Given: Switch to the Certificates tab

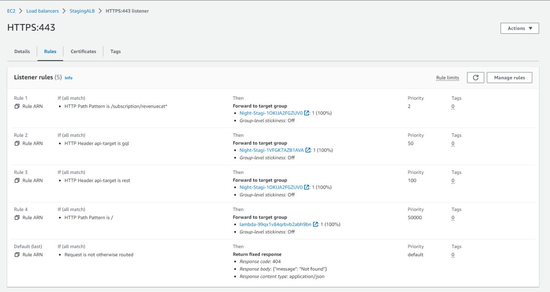Looking at the screenshot, I should coord(83,52).
